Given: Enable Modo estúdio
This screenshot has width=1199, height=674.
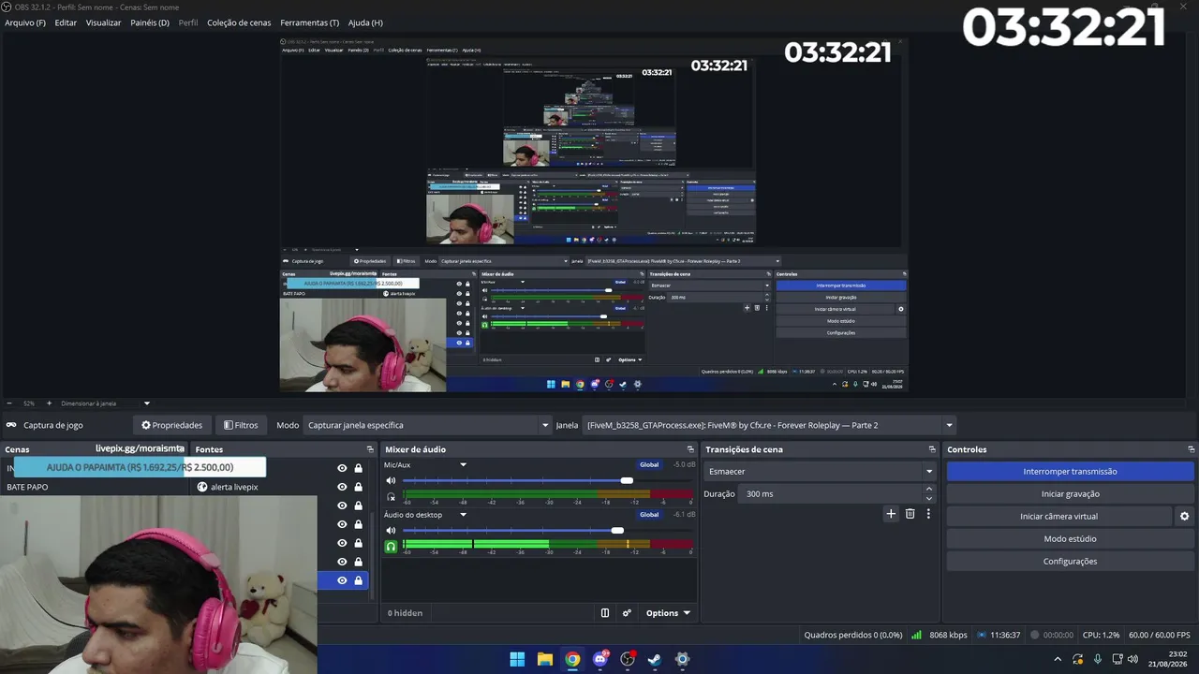Looking at the screenshot, I should [1070, 539].
